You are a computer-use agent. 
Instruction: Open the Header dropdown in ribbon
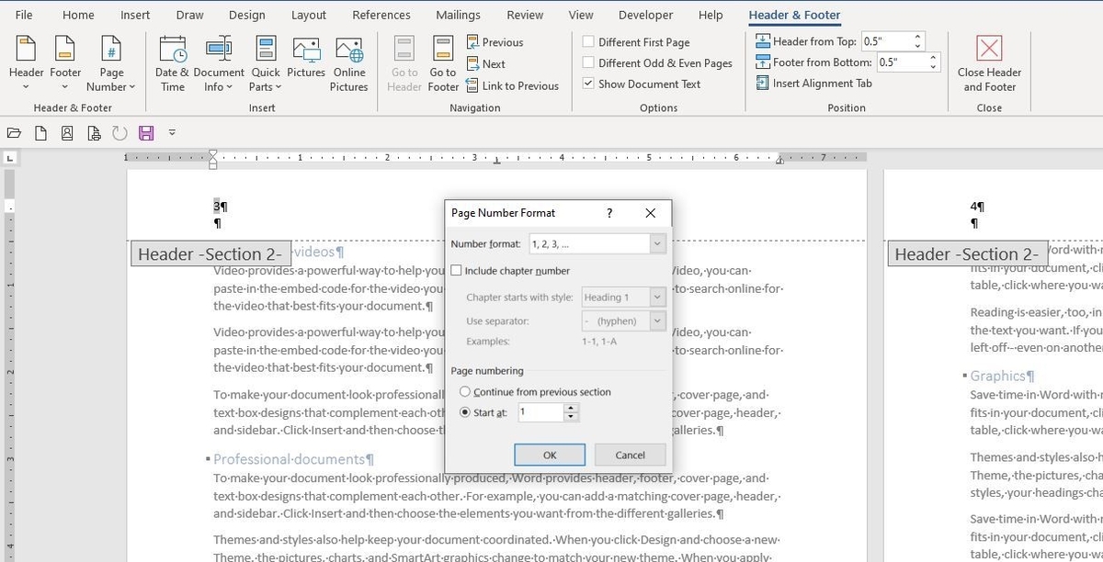coord(26,64)
